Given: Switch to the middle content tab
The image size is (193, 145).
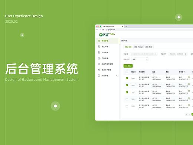Looking at the screenshot, I should (138, 47).
